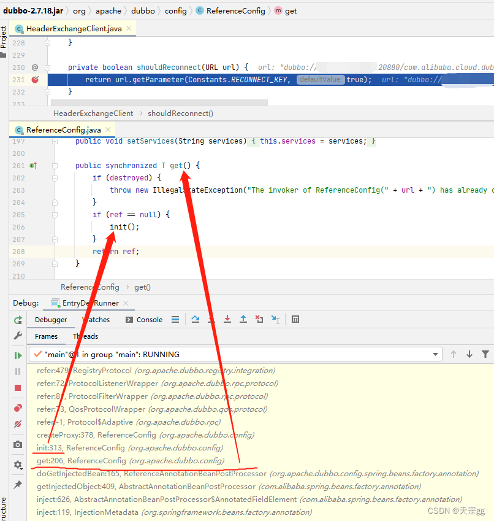The height and width of the screenshot is (521, 494).
Task: Select previous frame with up arrow
Action: pos(453,354)
